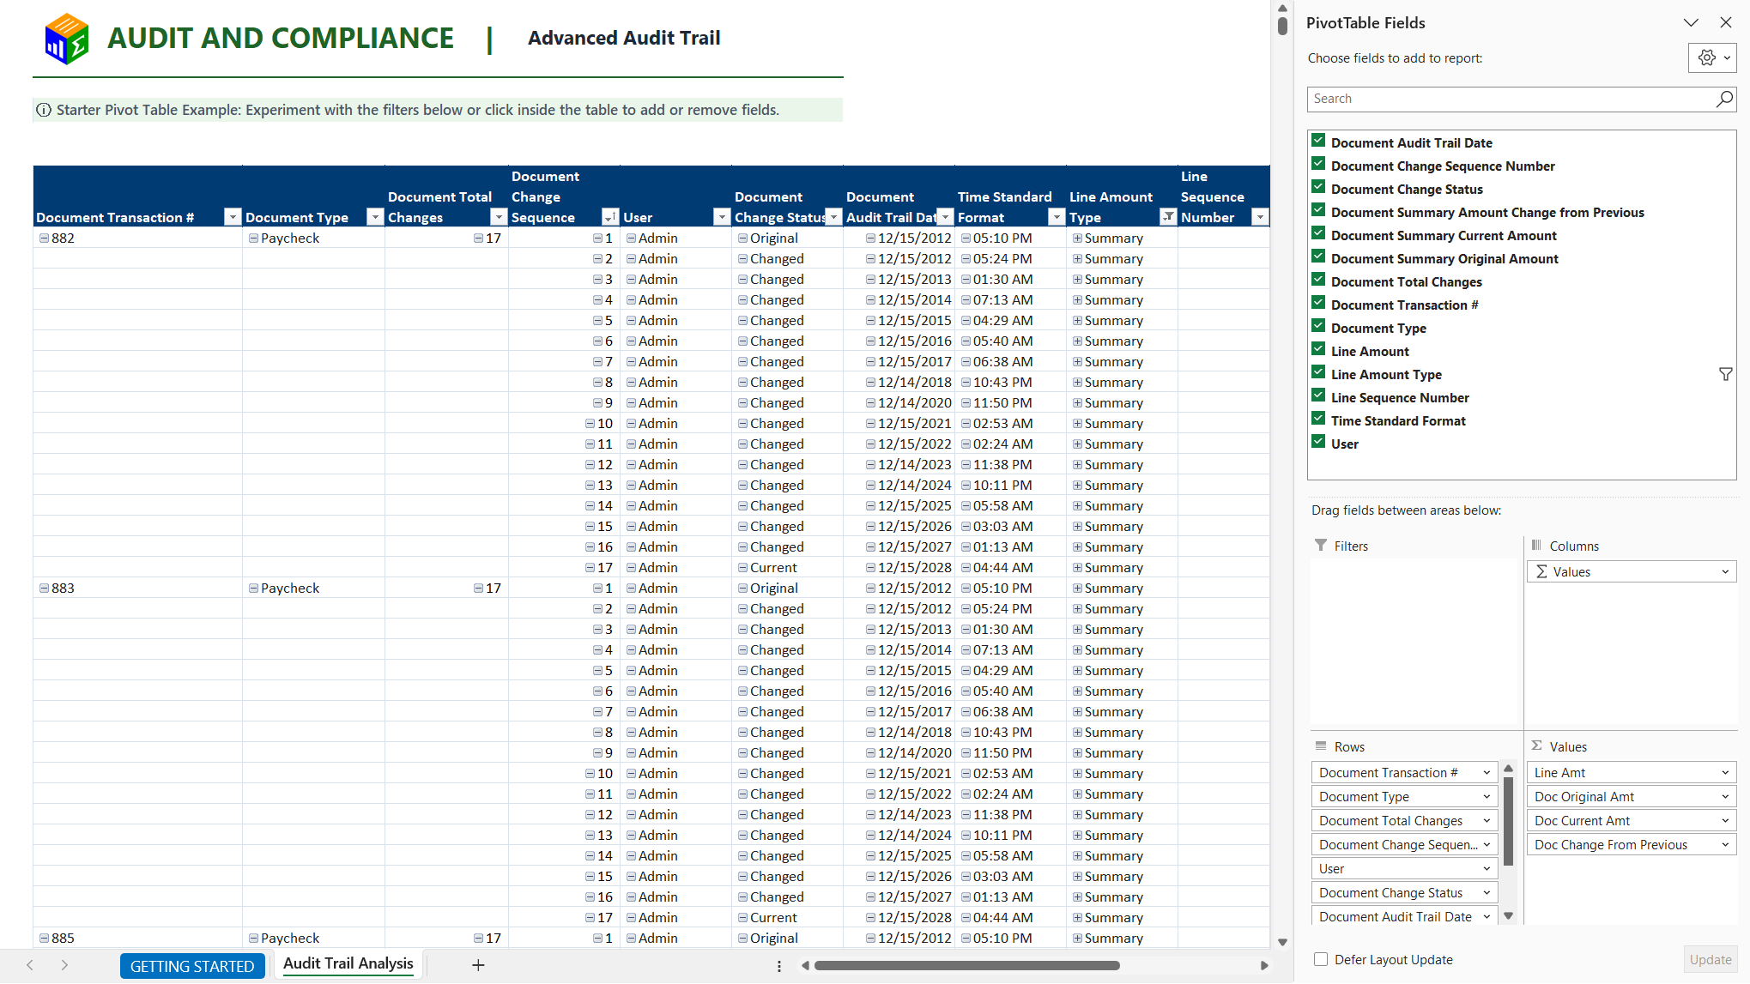Open the Doc Original Amt value field dropdown

(1725, 797)
